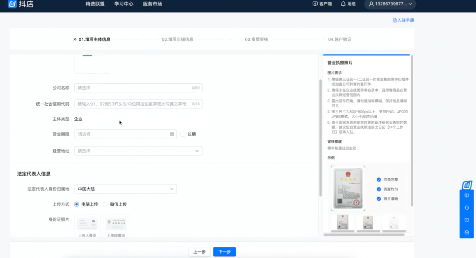The image size is (476, 258).
Task: Click the 客户端 download icon
Action: point(315,4)
